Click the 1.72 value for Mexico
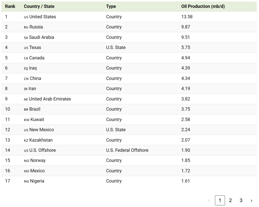259x207 pixels. (x=186, y=171)
